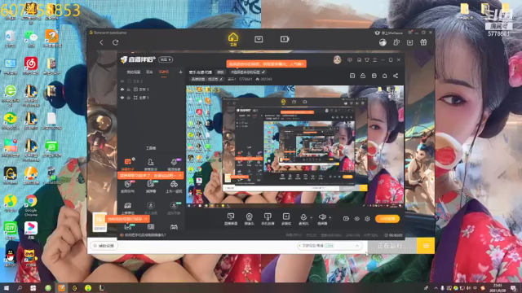
Task: Expand the speaker options arrow
Action: click(330, 218)
